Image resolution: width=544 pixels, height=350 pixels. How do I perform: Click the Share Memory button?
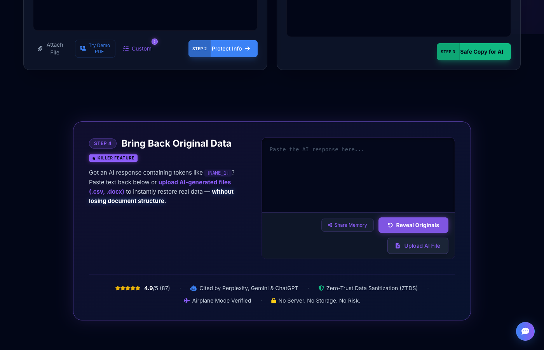coord(347,225)
